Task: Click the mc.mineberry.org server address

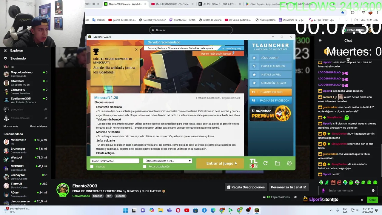Action: (x=231, y=48)
